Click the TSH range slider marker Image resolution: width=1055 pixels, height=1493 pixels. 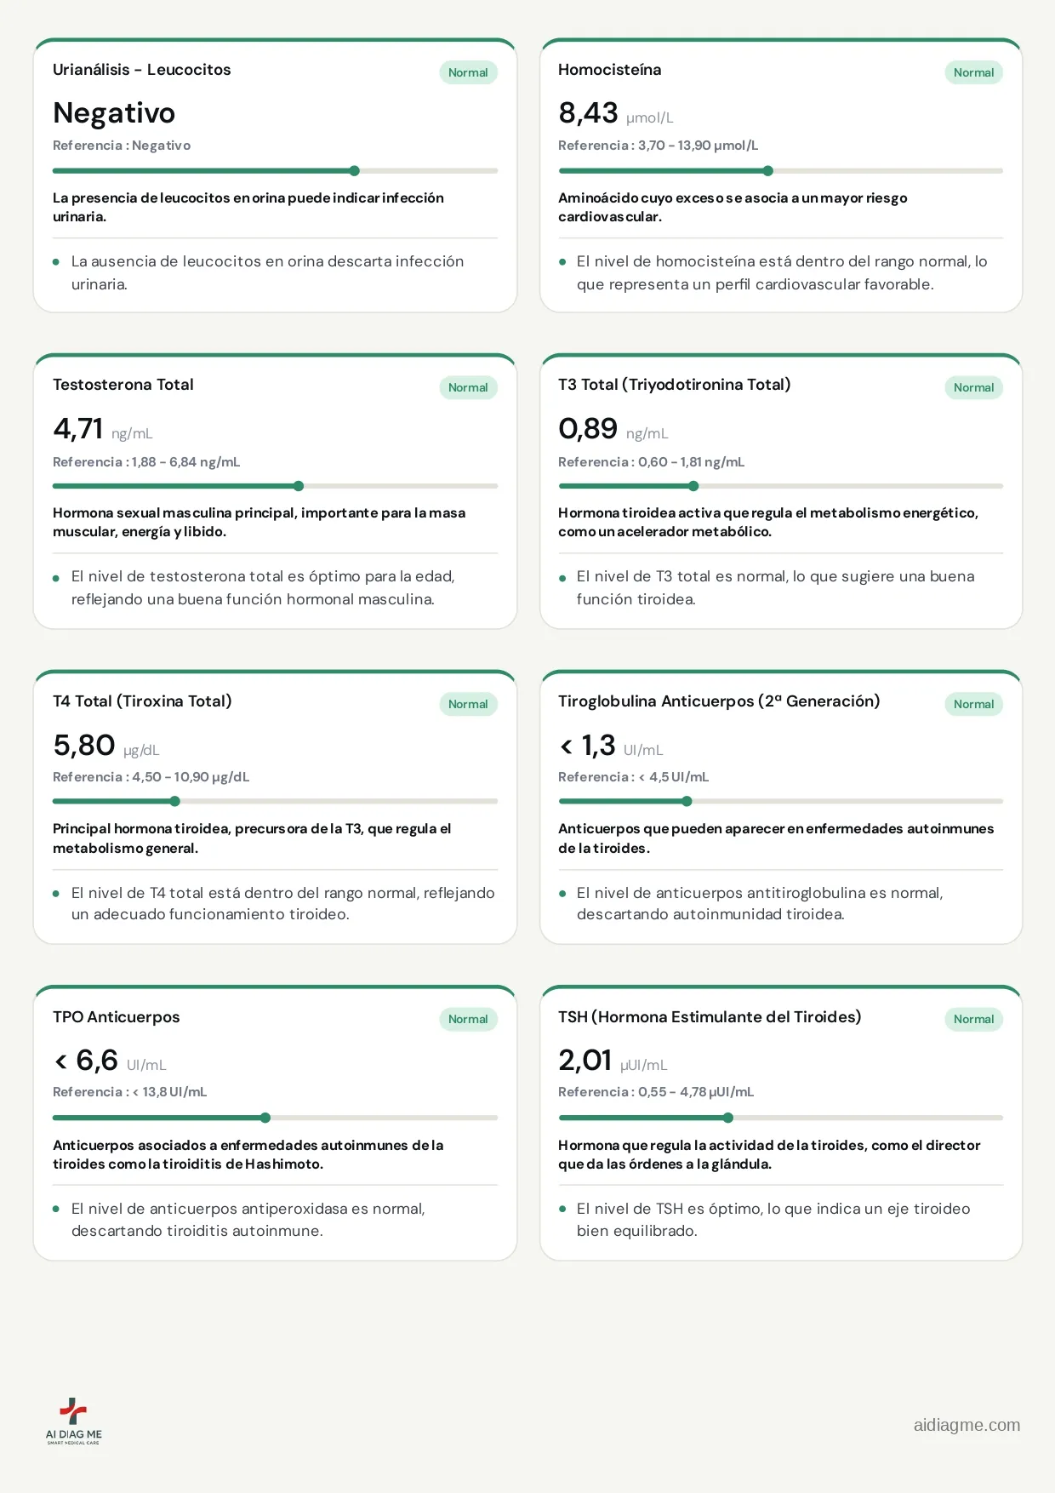click(727, 1118)
